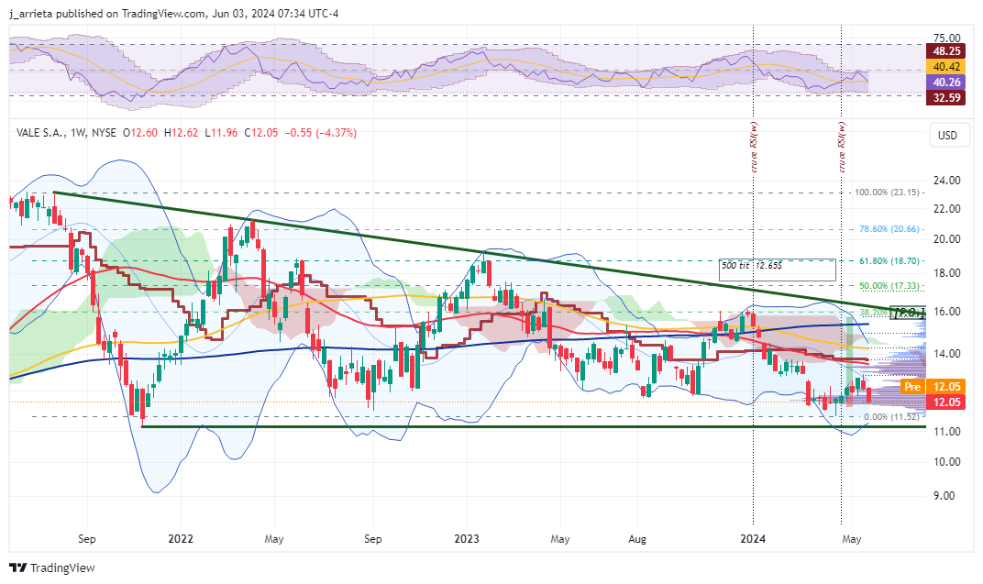Click the 2022 time axis label

(182, 539)
